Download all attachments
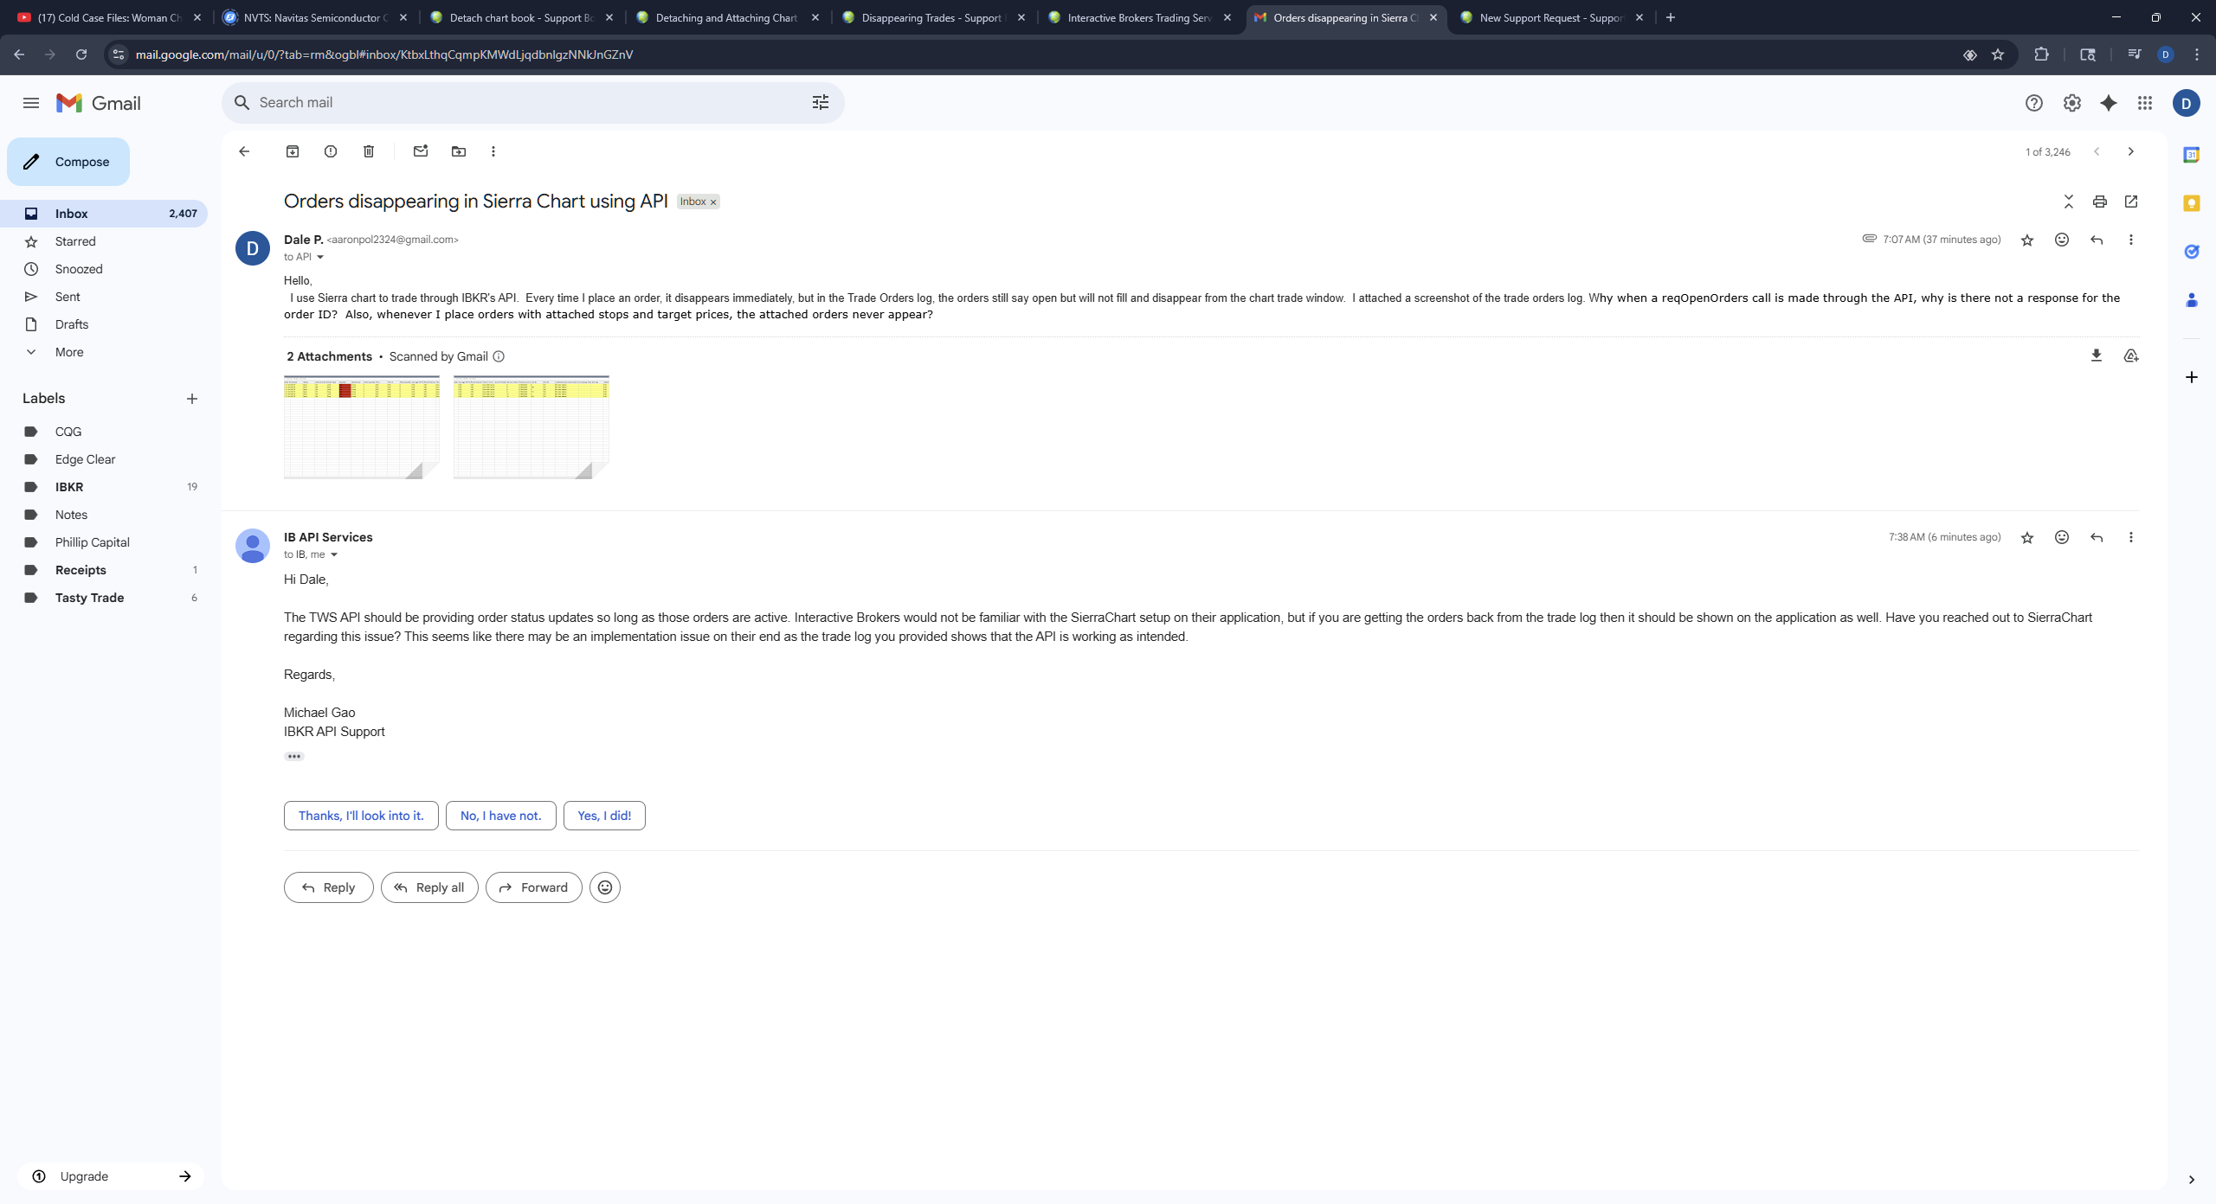 click(2096, 355)
